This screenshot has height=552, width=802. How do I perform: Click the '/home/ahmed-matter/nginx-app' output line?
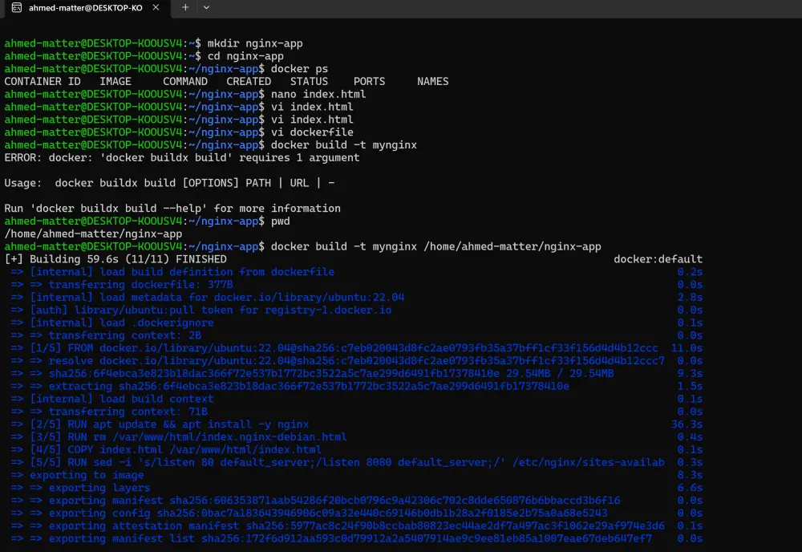click(x=93, y=233)
